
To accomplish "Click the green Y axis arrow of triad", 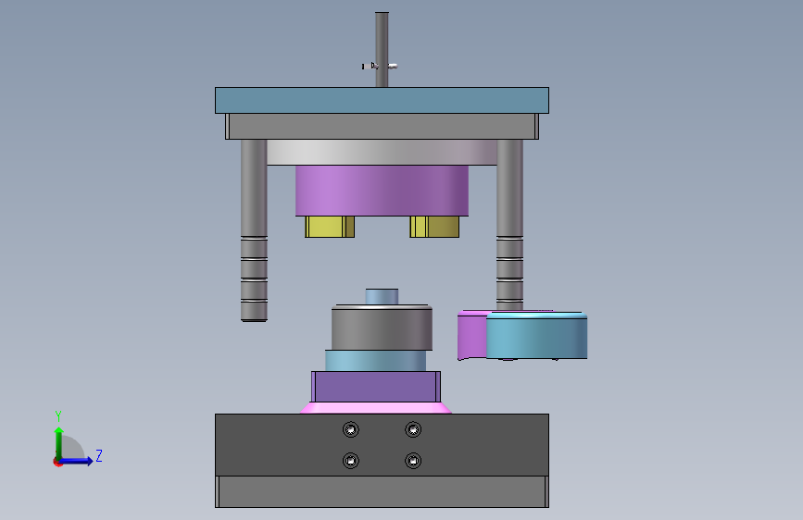I will coord(59,442).
